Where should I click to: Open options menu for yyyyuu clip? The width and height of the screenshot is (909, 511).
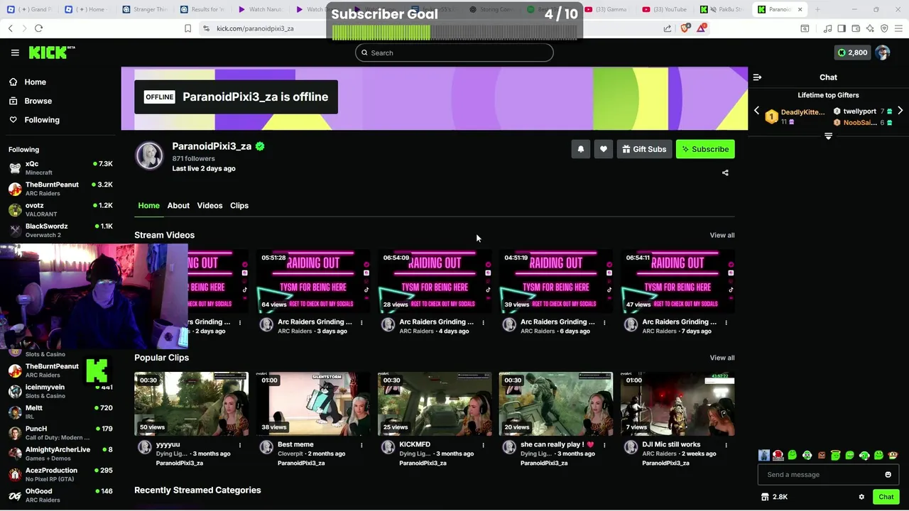[x=240, y=445]
